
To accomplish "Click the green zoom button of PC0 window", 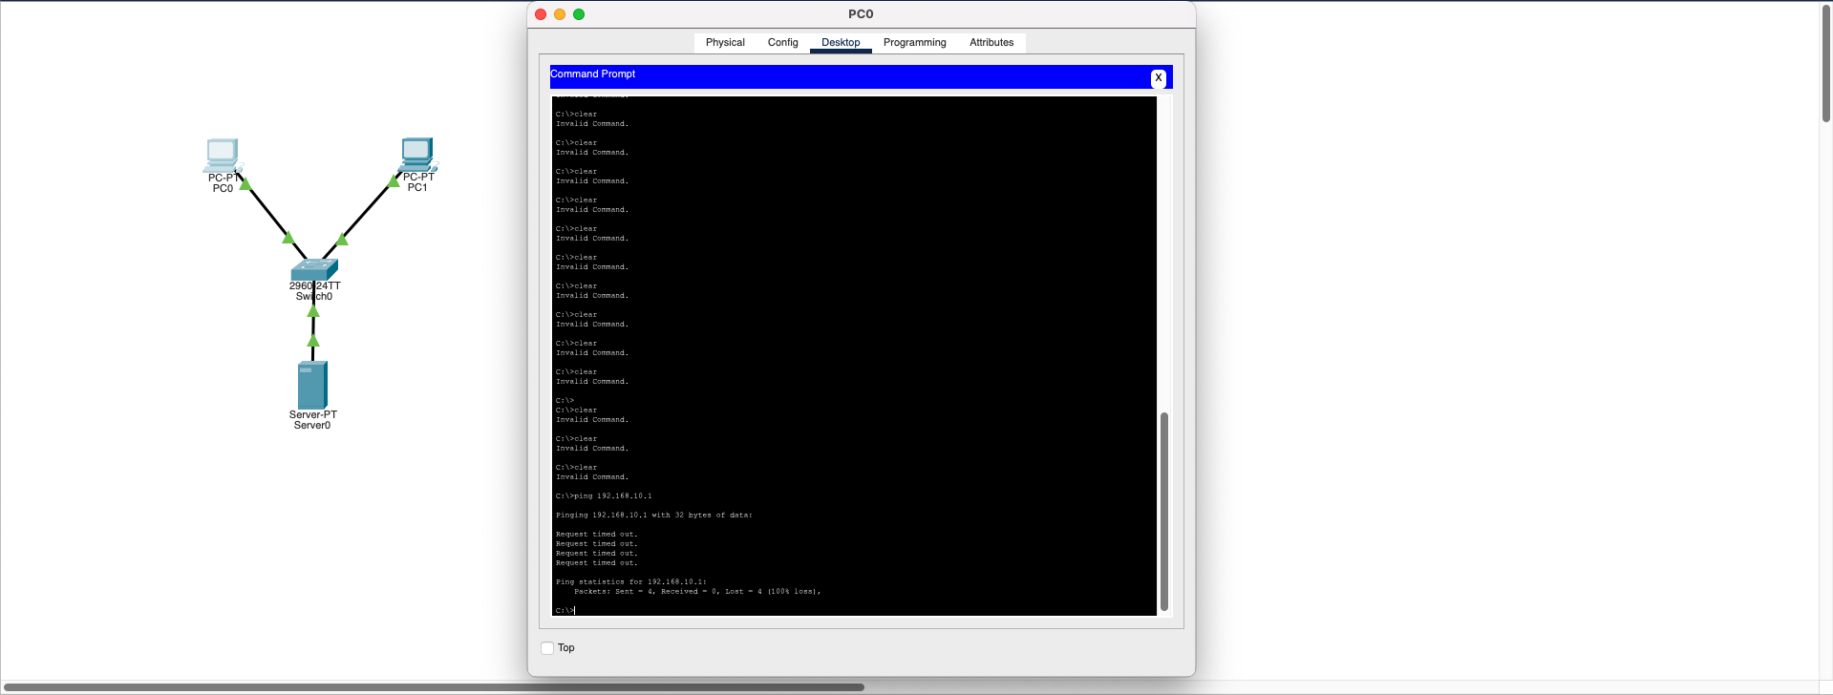I will pos(579,14).
